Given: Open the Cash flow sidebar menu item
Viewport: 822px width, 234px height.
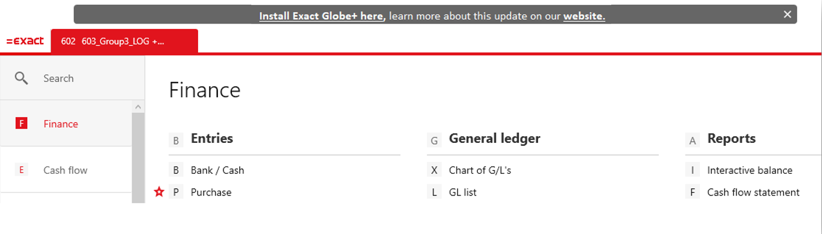Looking at the screenshot, I should [65, 170].
